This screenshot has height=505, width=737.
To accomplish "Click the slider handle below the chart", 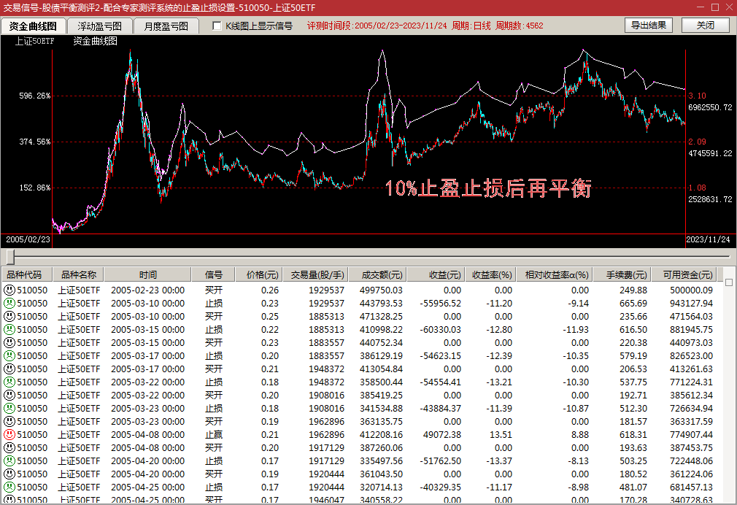I will (10, 256).
